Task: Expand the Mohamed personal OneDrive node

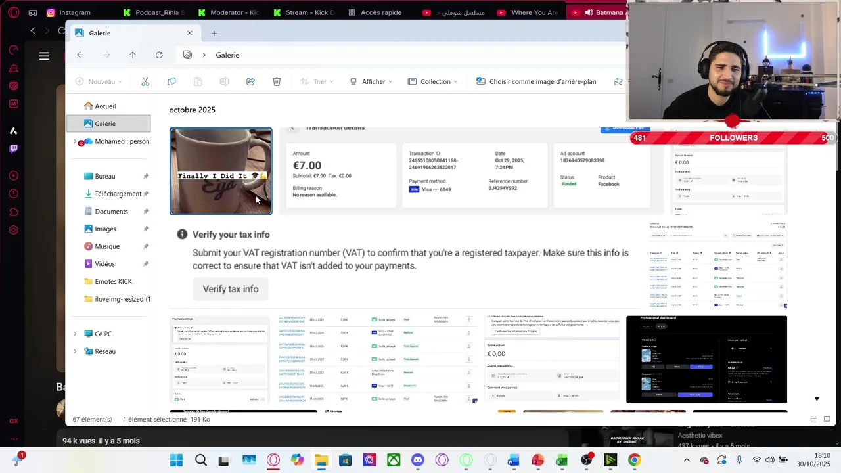Action: 75,141
